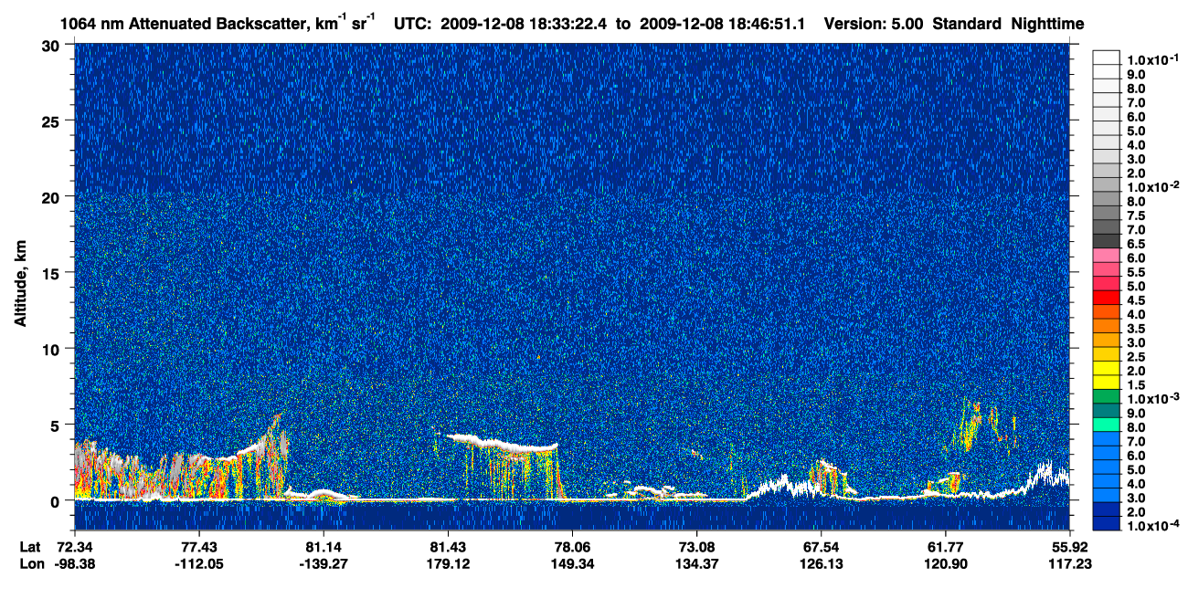Click the start time '2009-12-08 18:33:22.4'

tap(525, 23)
